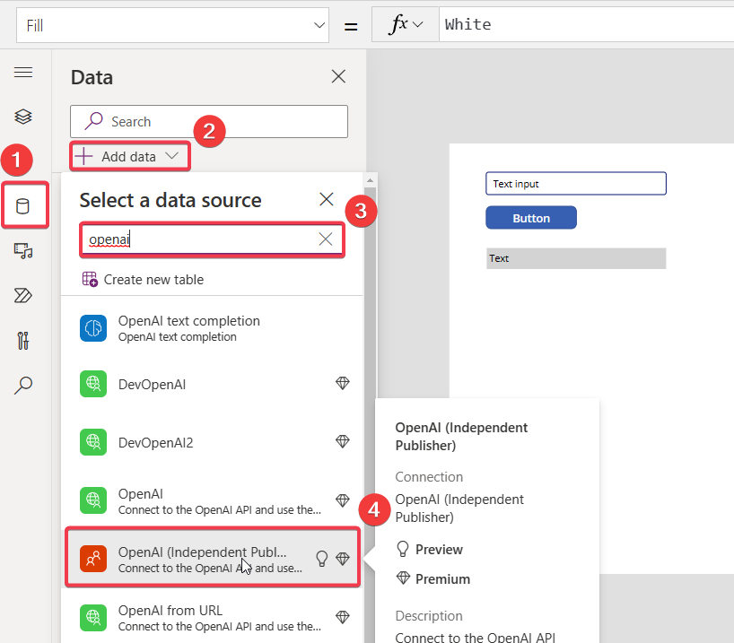Click the Preview lightbulb icon in tooltip card

pos(403,549)
